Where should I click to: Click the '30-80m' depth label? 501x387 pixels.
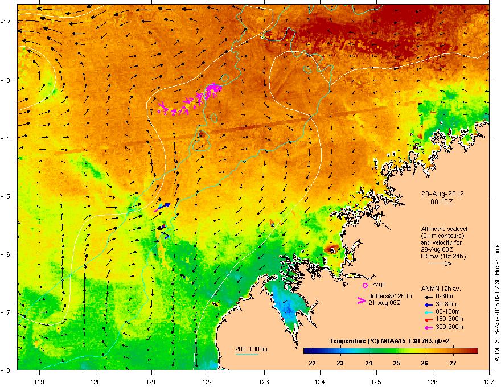pyautogui.click(x=446, y=304)
